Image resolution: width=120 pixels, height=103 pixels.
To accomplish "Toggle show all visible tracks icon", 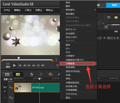I will [6, 79].
